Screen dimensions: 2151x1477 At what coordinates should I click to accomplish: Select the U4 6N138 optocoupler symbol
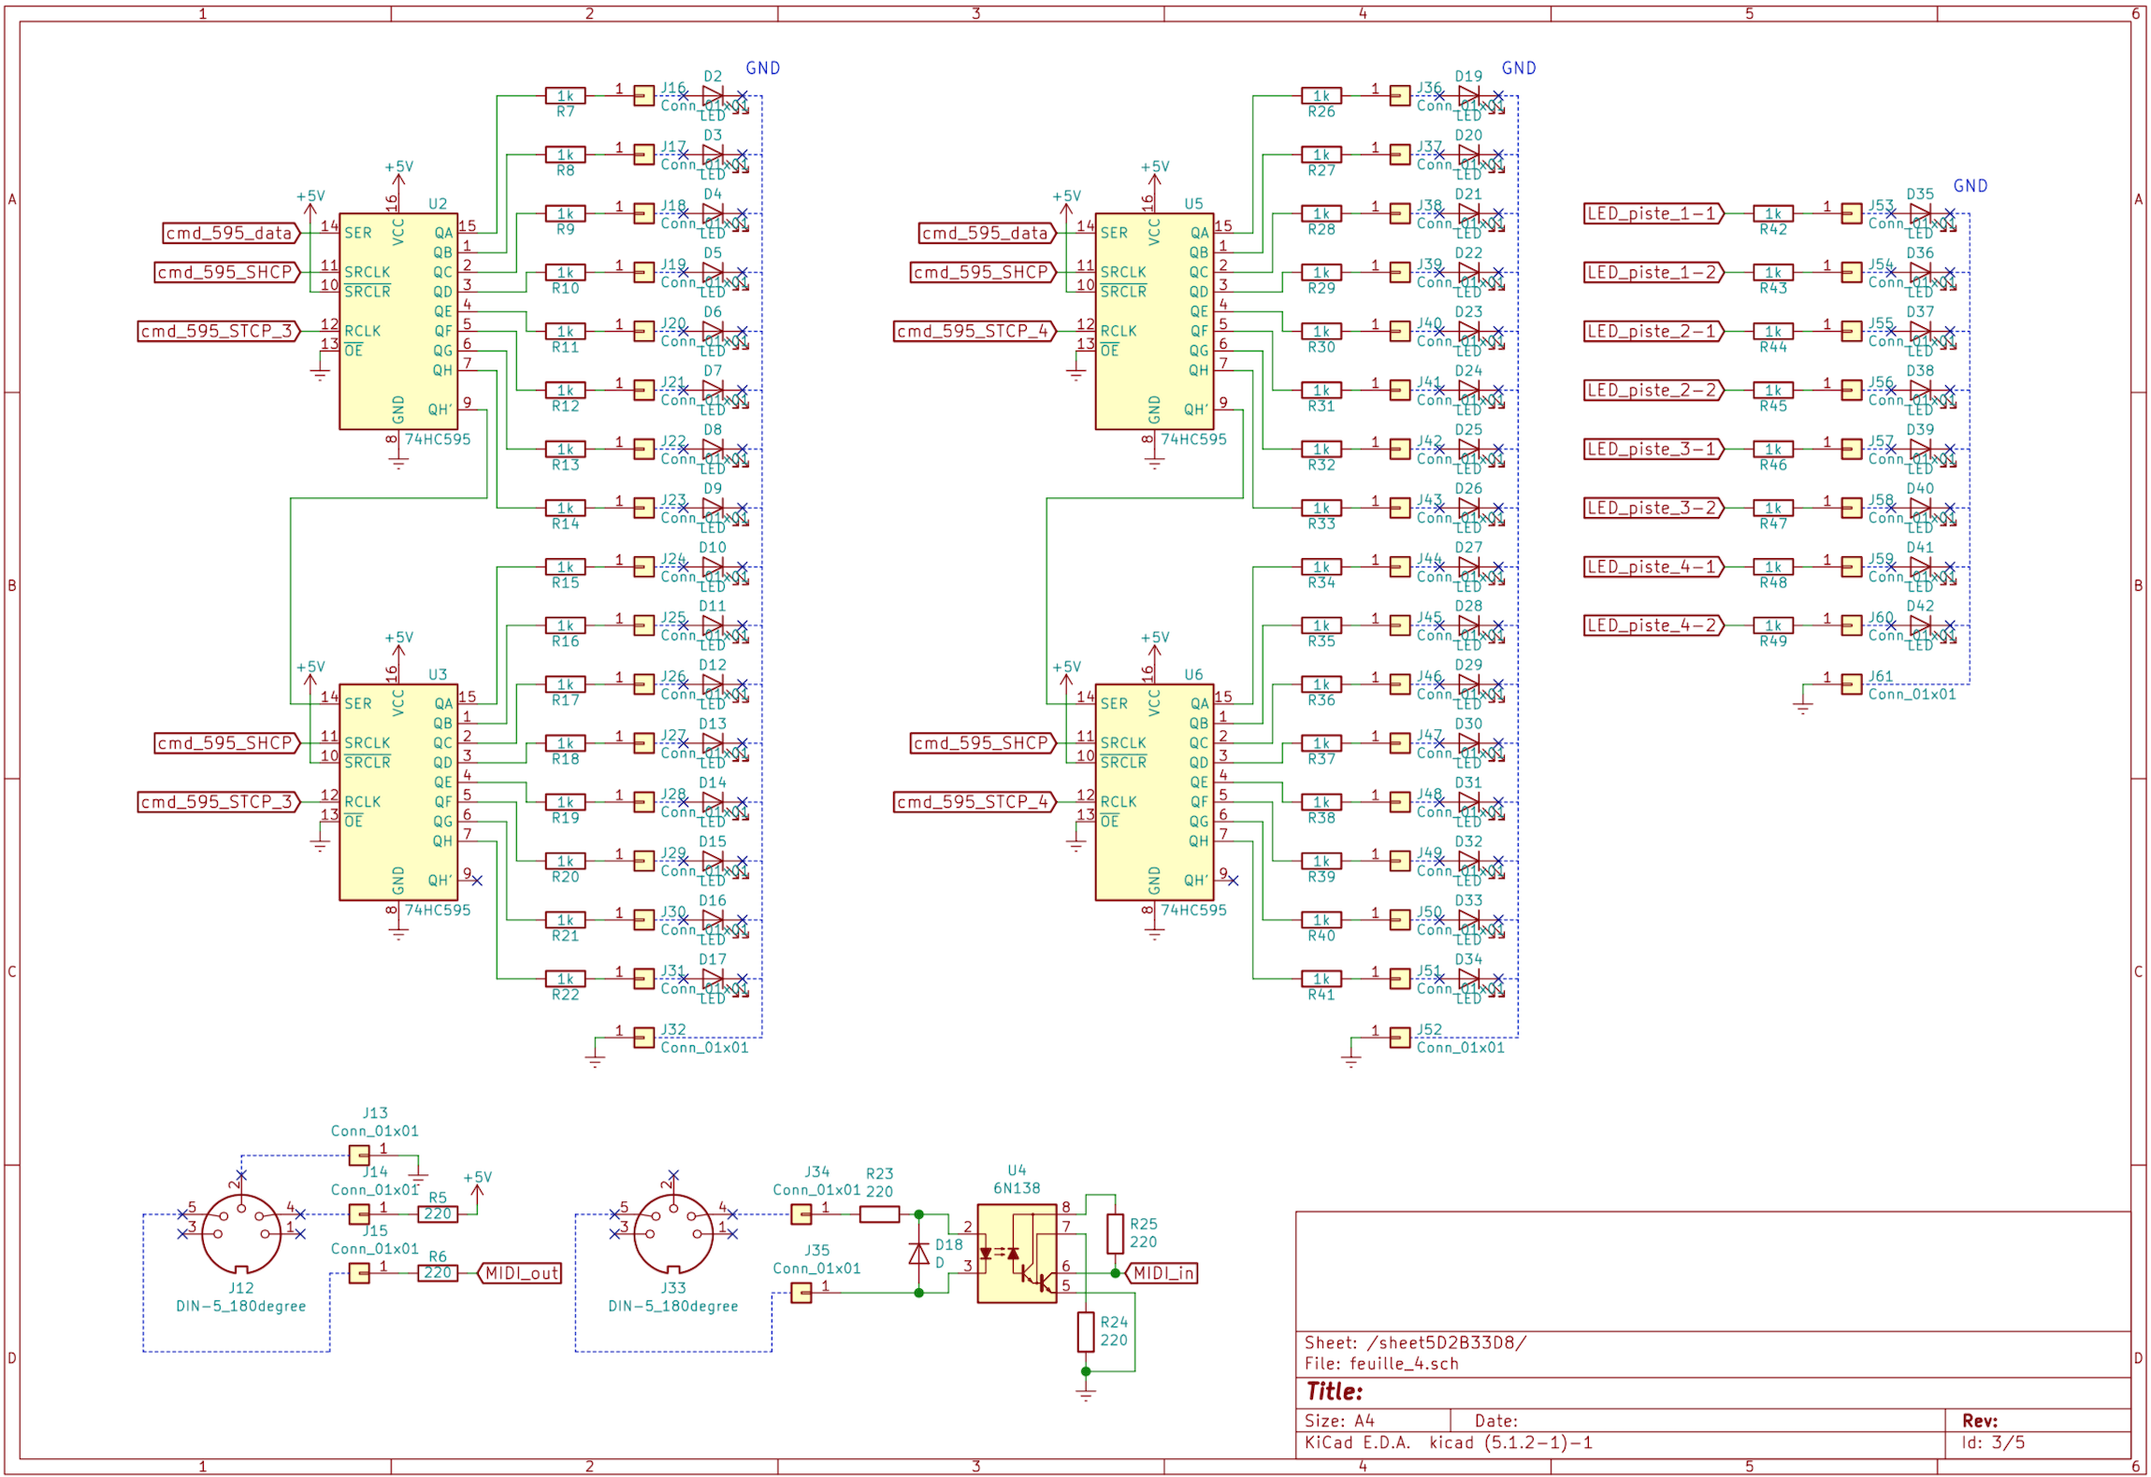tap(1017, 1253)
